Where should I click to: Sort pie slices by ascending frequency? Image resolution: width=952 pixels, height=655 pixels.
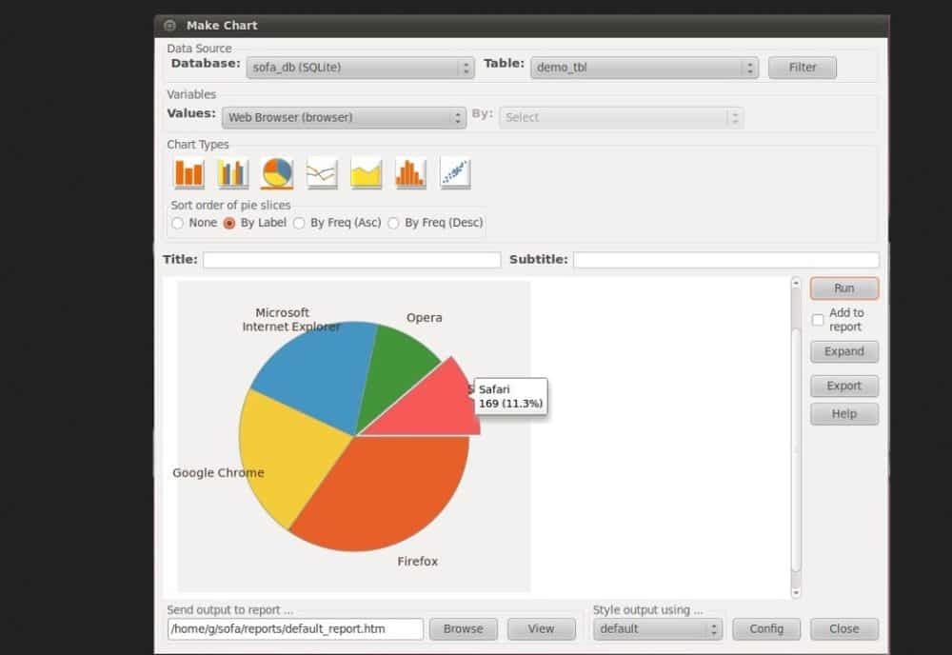tap(299, 223)
